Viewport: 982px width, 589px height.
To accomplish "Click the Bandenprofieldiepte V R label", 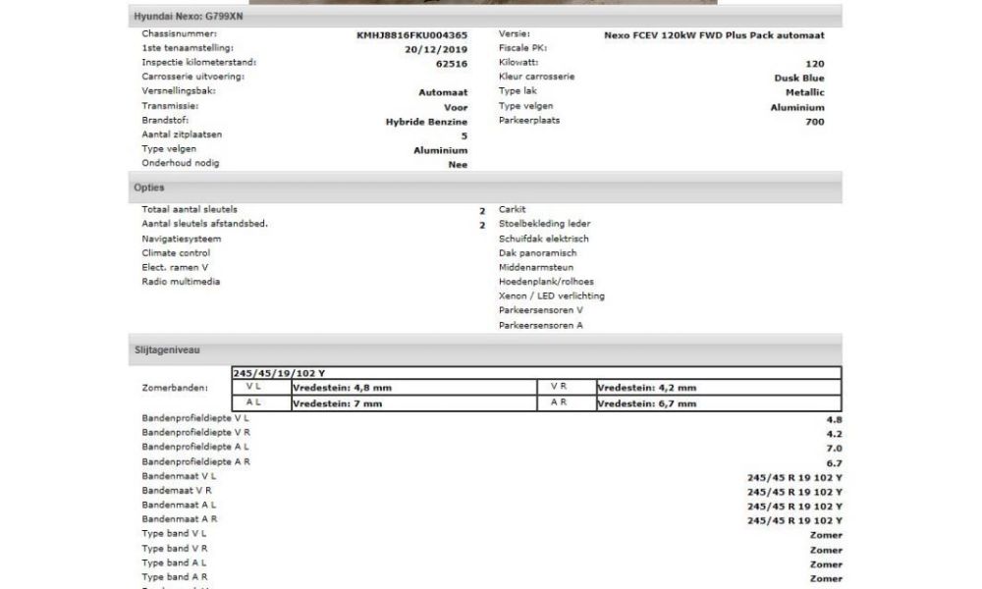I will click(196, 432).
